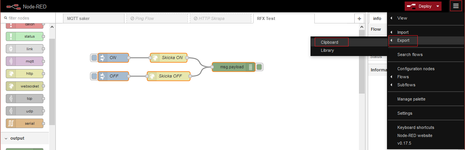This screenshot has width=465, height=150.
Task: Toggle the msg.payload debug node button
Action: pos(260,67)
